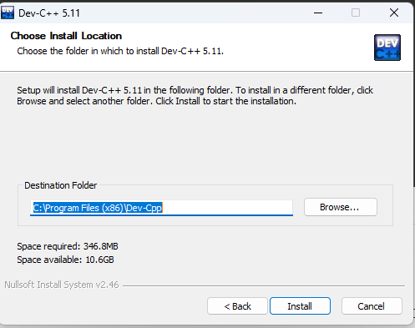Screen dimensions: 415x328
Task: Cancel the Dev-C++ setup
Action: click(372, 306)
